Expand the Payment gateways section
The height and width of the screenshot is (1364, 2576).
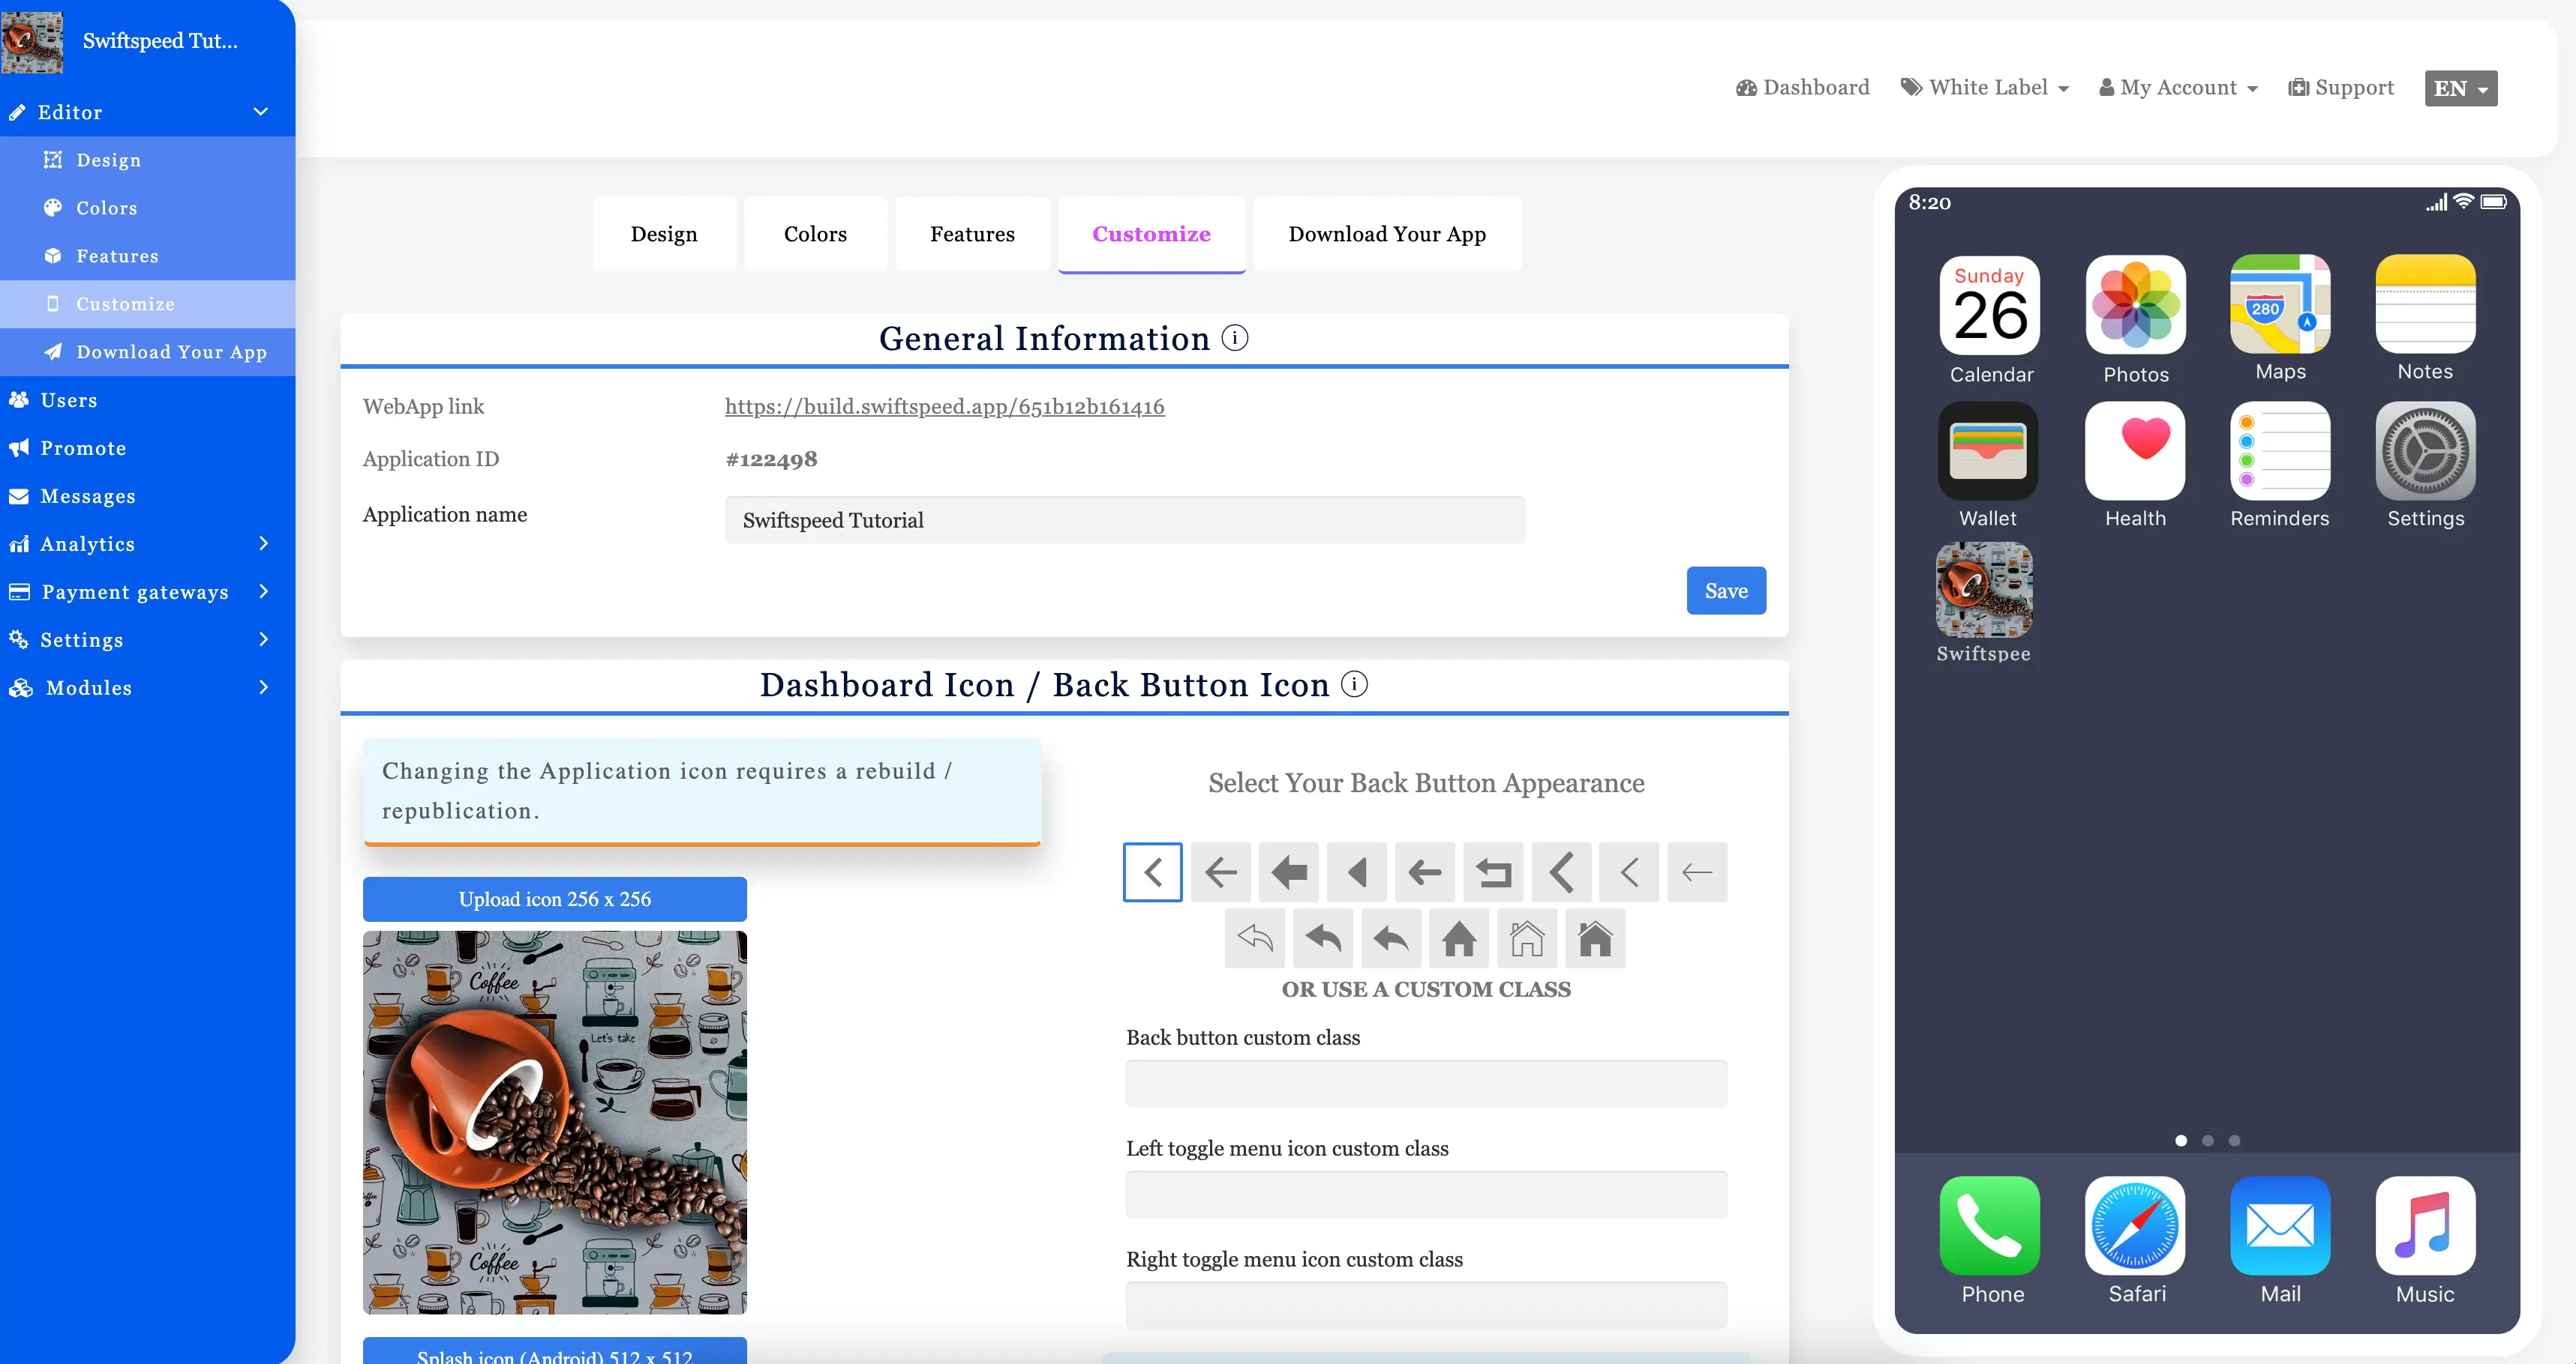pyautogui.click(x=136, y=591)
